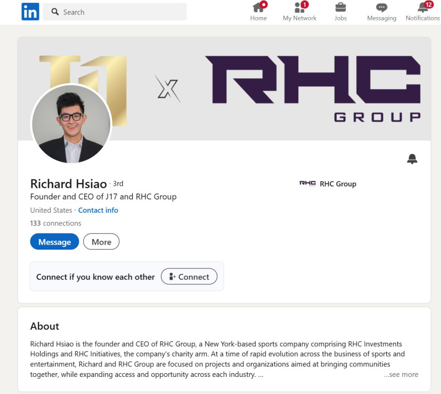Focus the Search input field
441x394 pixels.
point(115,12)
